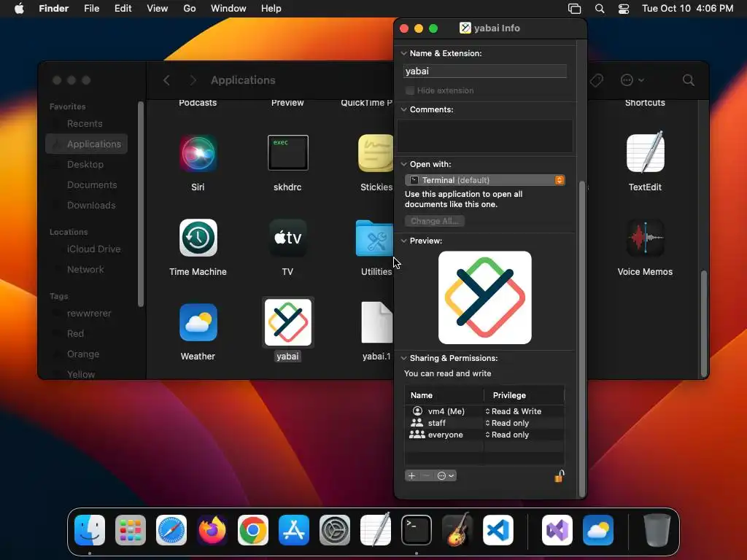The width and height of the screenshot is (747, 560).
Task: Open Time Machine app icon
Action: (198, 238)
